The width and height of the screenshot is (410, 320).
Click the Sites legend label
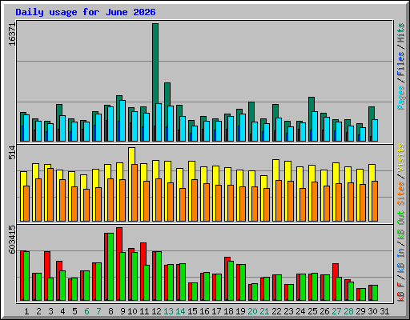[400, 194]
